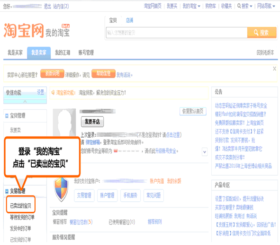280x245 pixels.
Task: Click 点击这里 link after last login
Action: pos(173,135)
